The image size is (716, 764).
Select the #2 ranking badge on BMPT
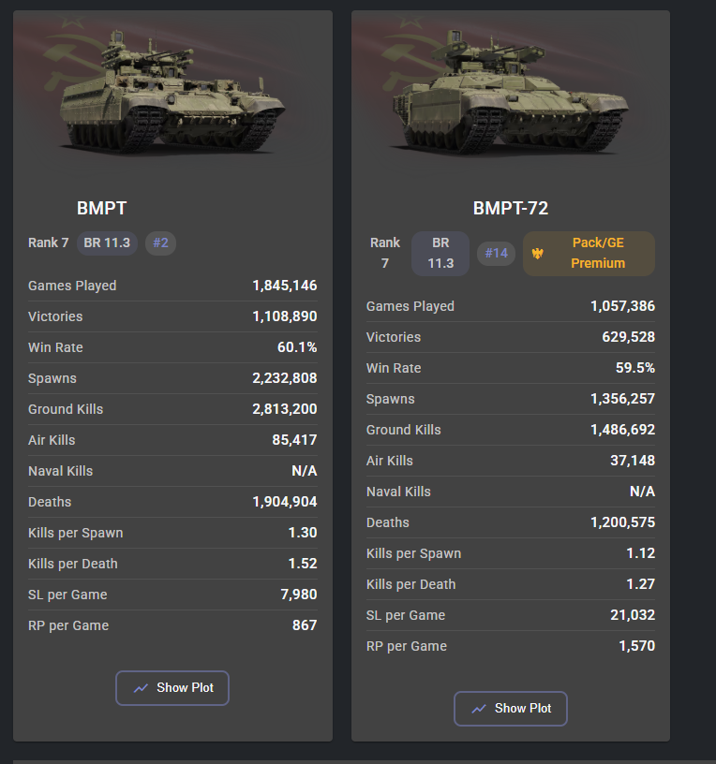point(160,242)
